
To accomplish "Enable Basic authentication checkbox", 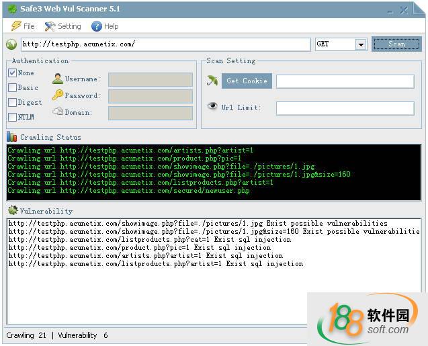I will 13,87.
